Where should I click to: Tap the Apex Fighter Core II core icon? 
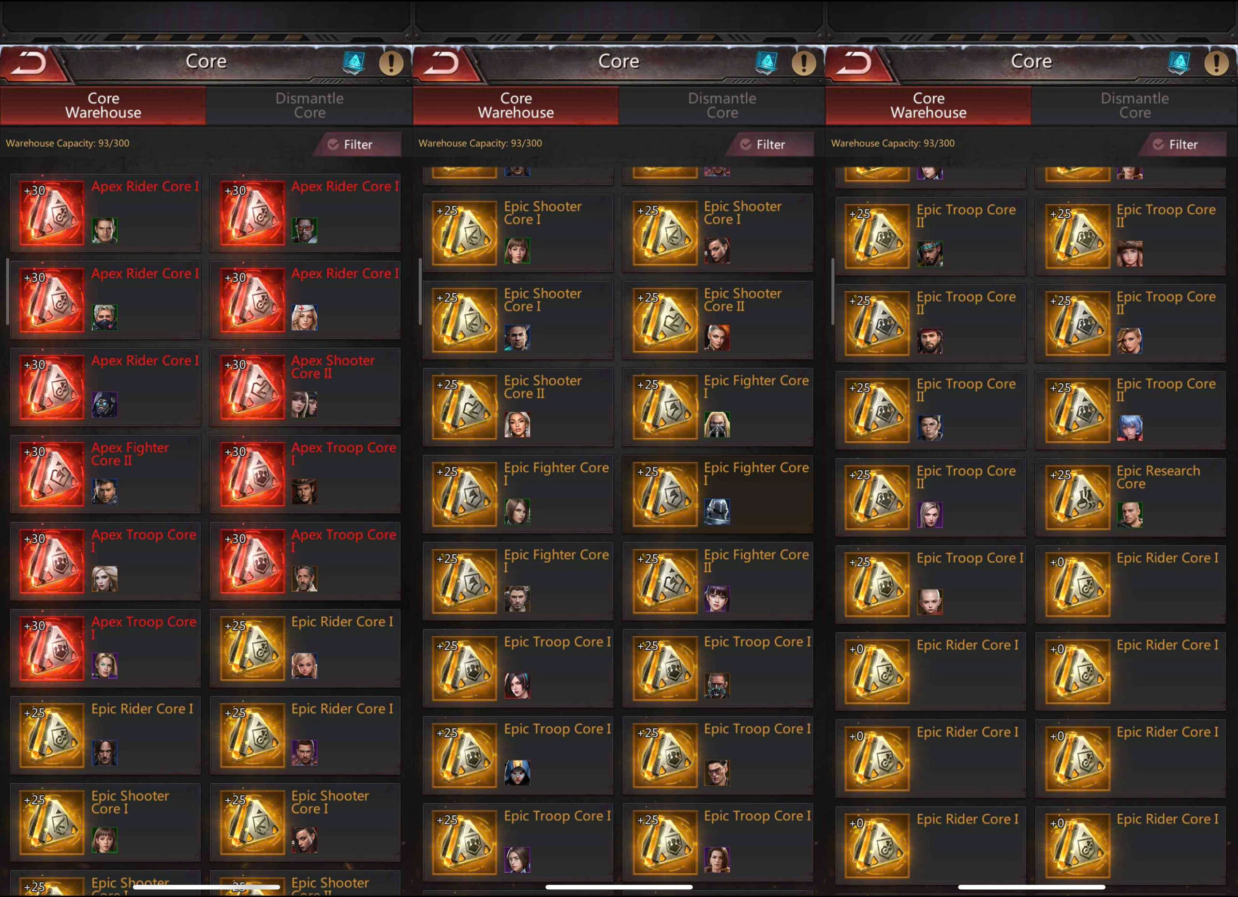click(x=52, y=474)
